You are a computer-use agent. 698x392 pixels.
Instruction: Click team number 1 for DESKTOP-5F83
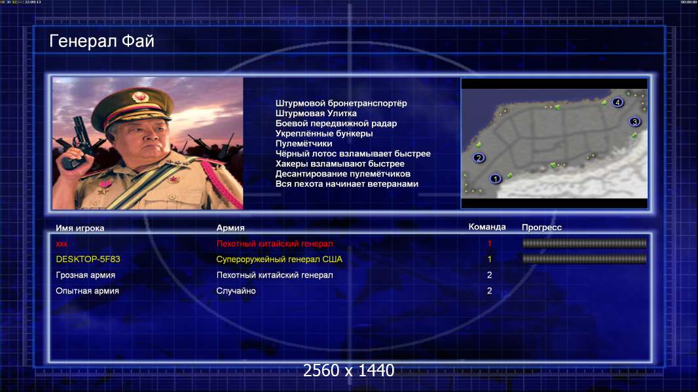(x=489, y=259)
